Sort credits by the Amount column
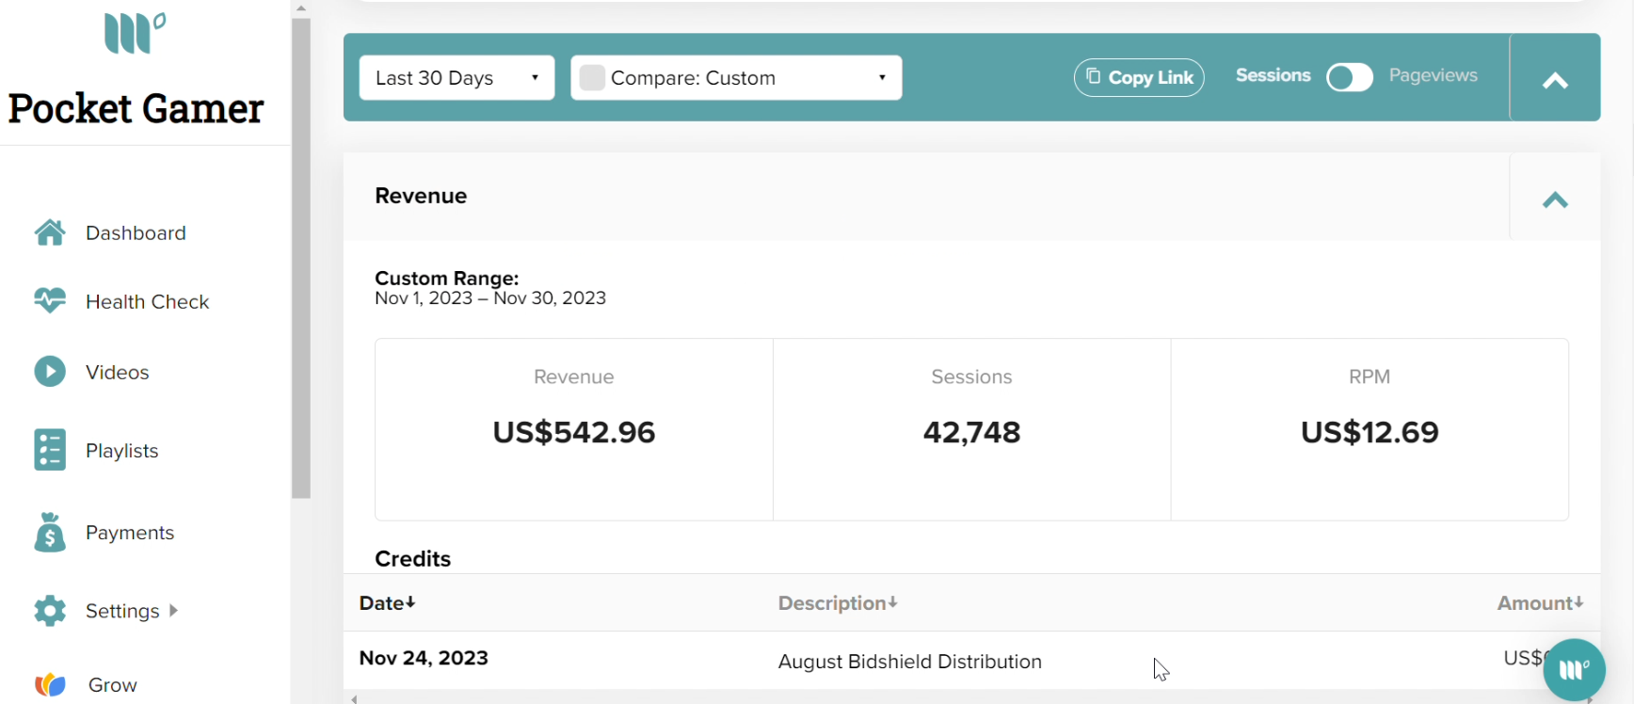Screen dimensions: 1634x704 pos(1540,602)
